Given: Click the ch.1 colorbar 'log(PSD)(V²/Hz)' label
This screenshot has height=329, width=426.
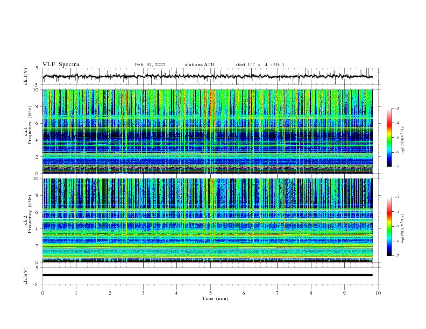Looking at the screenshot, I should click(402, 140).
